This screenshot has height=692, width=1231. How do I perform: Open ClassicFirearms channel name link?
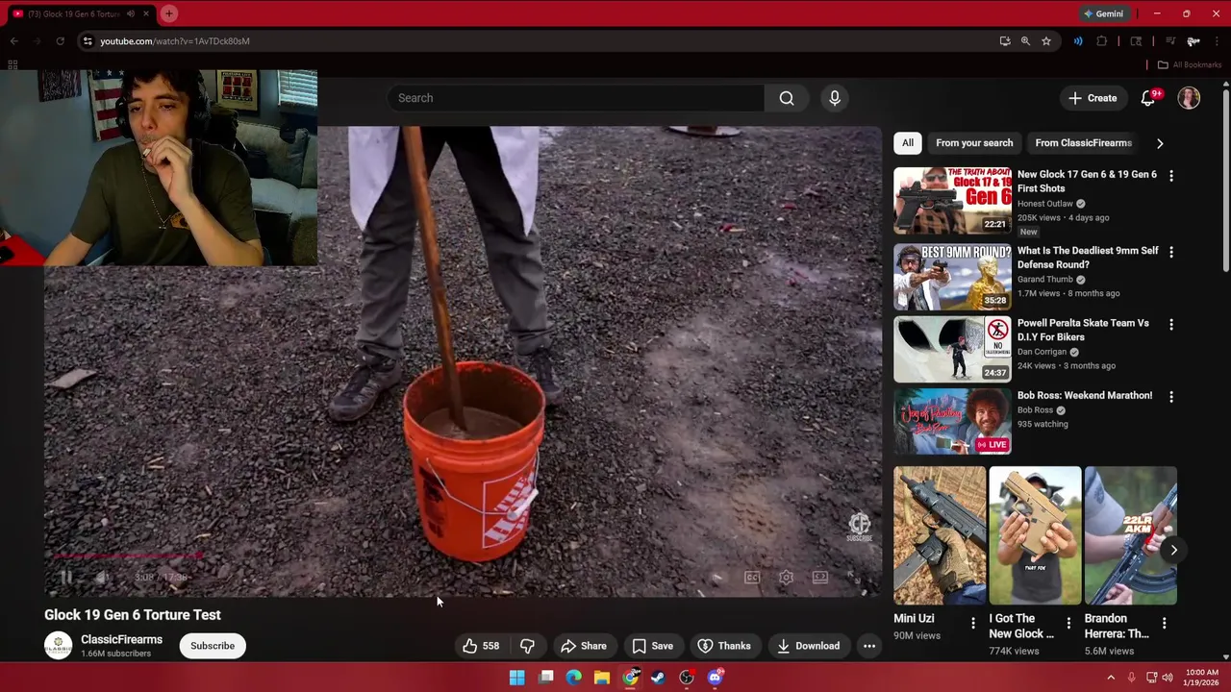point(121,640)
